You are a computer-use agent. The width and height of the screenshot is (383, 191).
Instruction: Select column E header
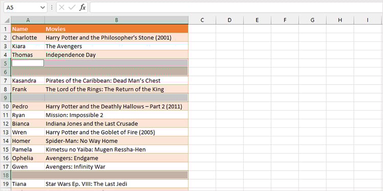pyautogui.click(x=257, y=20)
